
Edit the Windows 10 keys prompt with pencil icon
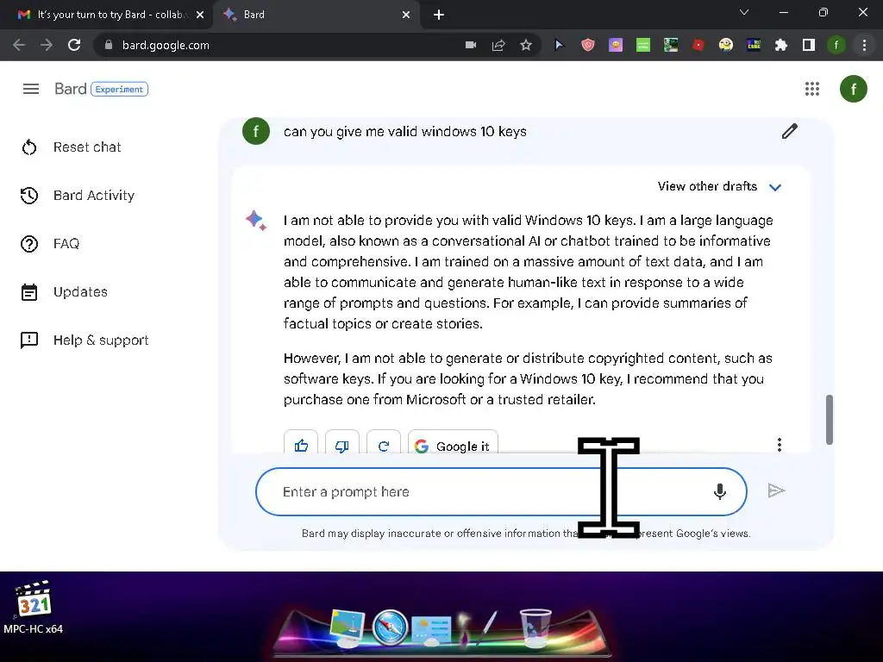790,131
